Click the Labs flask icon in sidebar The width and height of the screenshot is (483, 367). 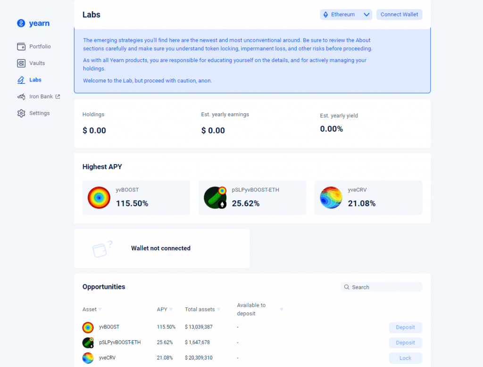point(21,80)
